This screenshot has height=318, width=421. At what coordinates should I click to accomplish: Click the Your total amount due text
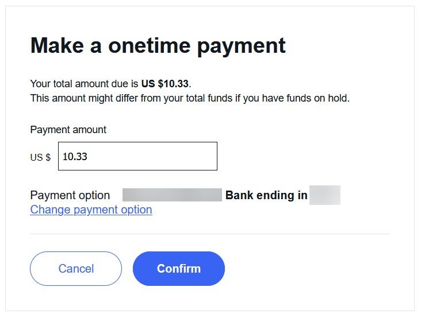point(84,84)
